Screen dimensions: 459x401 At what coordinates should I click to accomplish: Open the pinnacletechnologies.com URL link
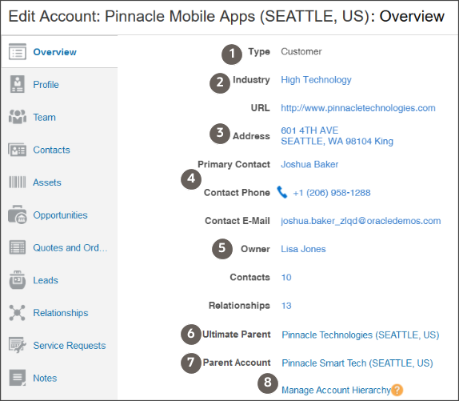coord(358,108)
